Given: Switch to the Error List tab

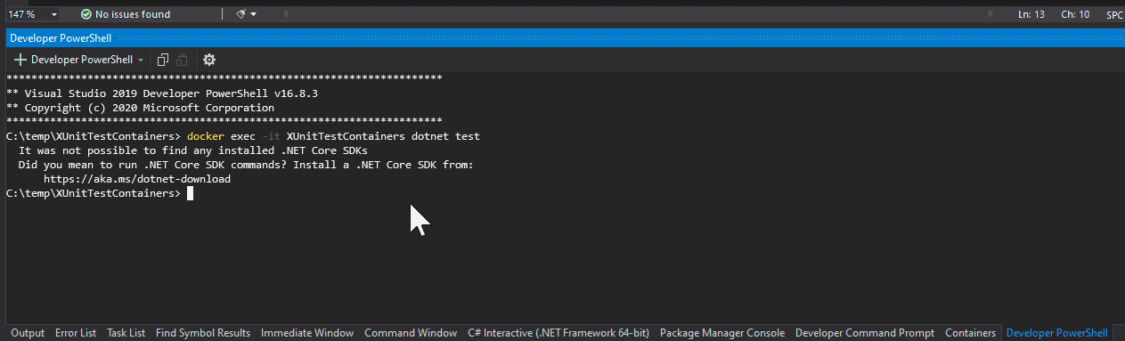Looking at the screenshot, I should [76, 333].
